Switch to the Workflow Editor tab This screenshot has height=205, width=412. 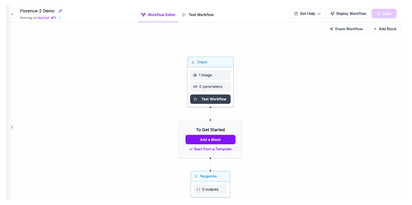tap(158, 15)
